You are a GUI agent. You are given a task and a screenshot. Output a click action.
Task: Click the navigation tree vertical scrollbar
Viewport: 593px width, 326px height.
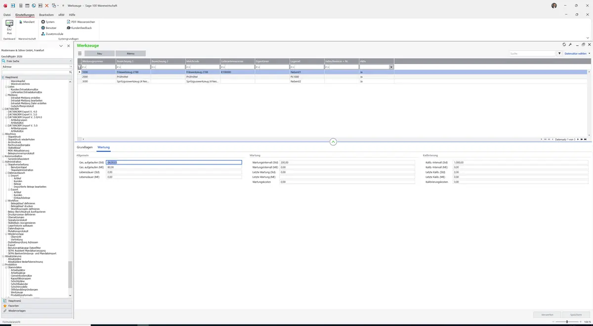[70, 274]
